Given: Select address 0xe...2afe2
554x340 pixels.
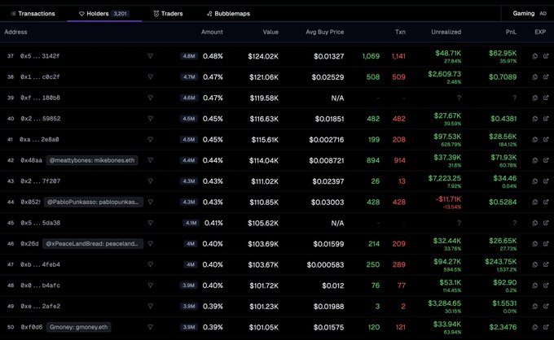Looking at the screenshot, I should [x=40, y=306].
